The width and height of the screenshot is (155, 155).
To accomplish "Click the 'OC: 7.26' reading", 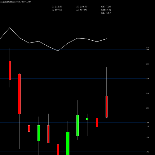I will 106,7.
